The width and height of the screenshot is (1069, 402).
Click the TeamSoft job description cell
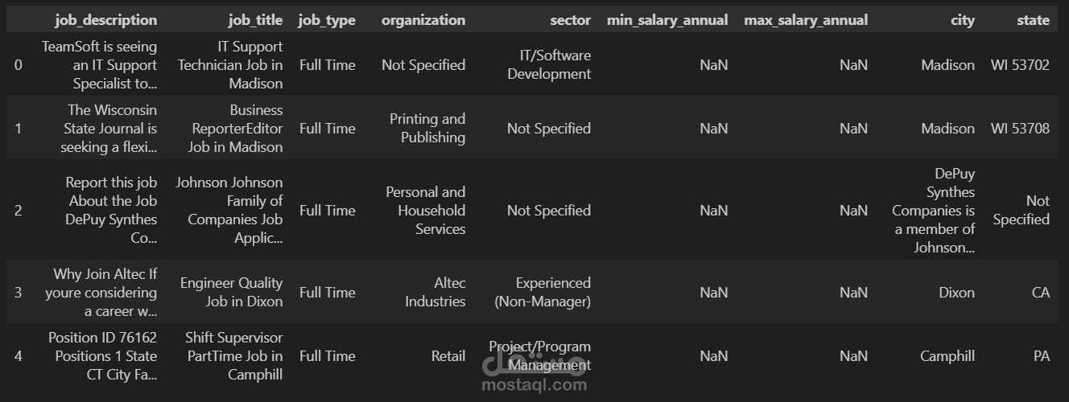click(x=99, y=65)
